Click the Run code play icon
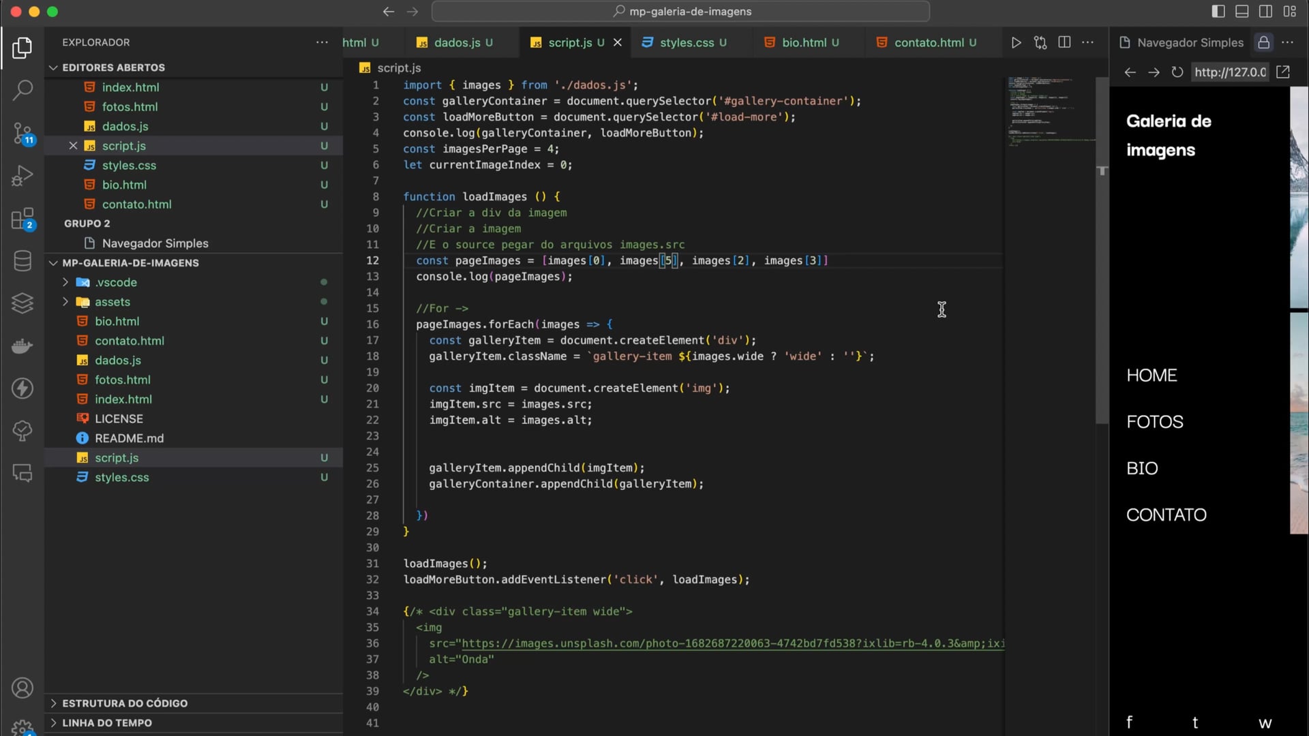Screen dimensions: 1309x736 point(1016,42)
